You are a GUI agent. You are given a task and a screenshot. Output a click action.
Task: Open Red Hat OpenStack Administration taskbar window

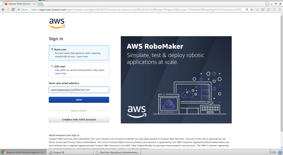point(118,152)
